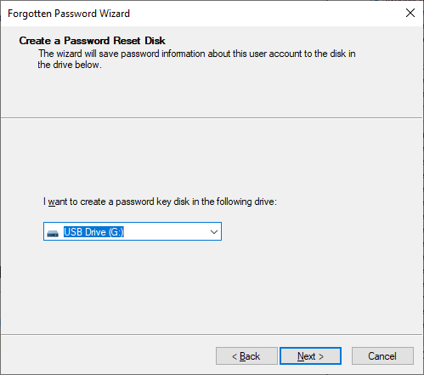Click the wizard will save password information text
Image resolution: width=424 pixels, height=375 pixels.
pos(197,54)
